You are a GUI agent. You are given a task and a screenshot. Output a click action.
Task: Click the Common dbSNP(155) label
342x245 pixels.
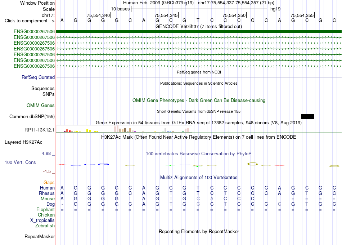tap(32, 117)
